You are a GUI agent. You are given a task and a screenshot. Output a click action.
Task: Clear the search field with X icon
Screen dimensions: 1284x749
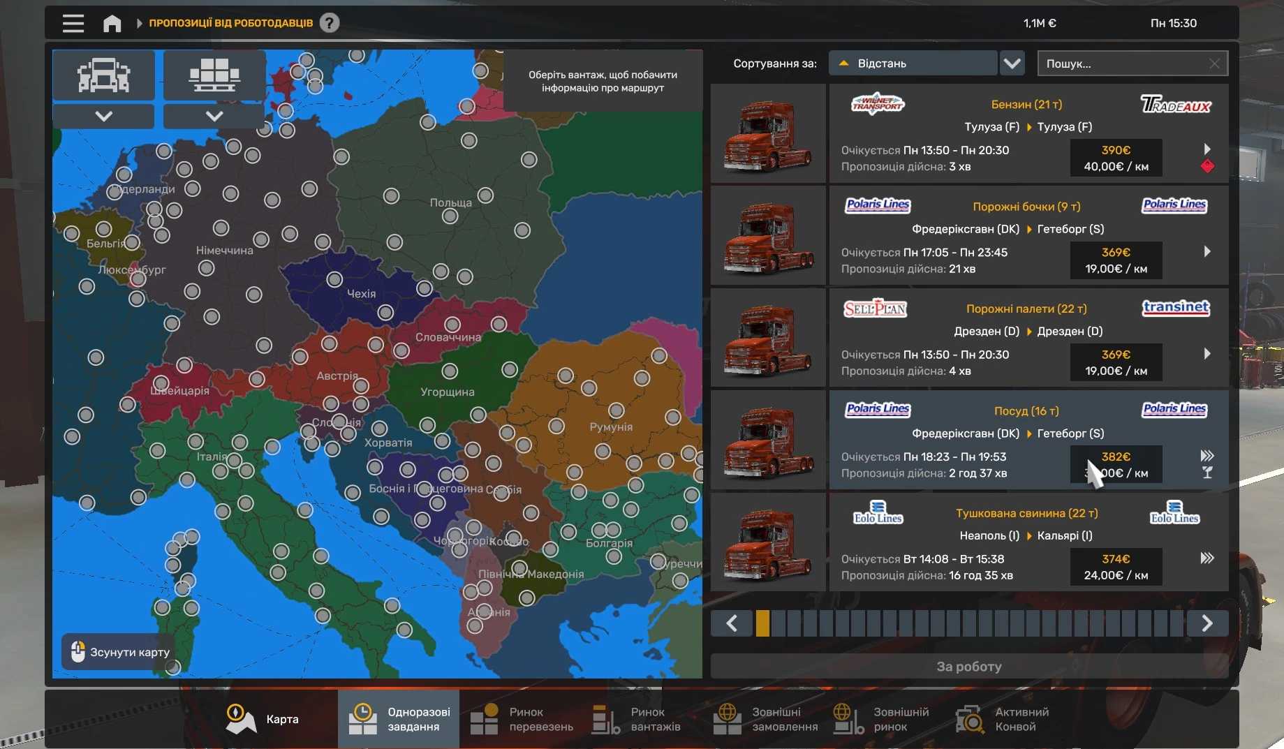click(x=1214, y=64)
